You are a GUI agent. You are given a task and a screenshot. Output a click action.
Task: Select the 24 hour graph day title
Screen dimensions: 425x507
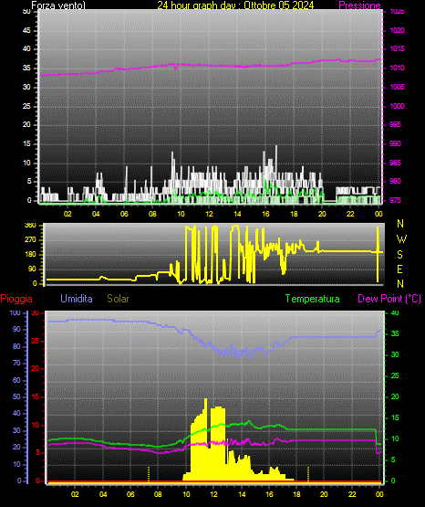235,5
